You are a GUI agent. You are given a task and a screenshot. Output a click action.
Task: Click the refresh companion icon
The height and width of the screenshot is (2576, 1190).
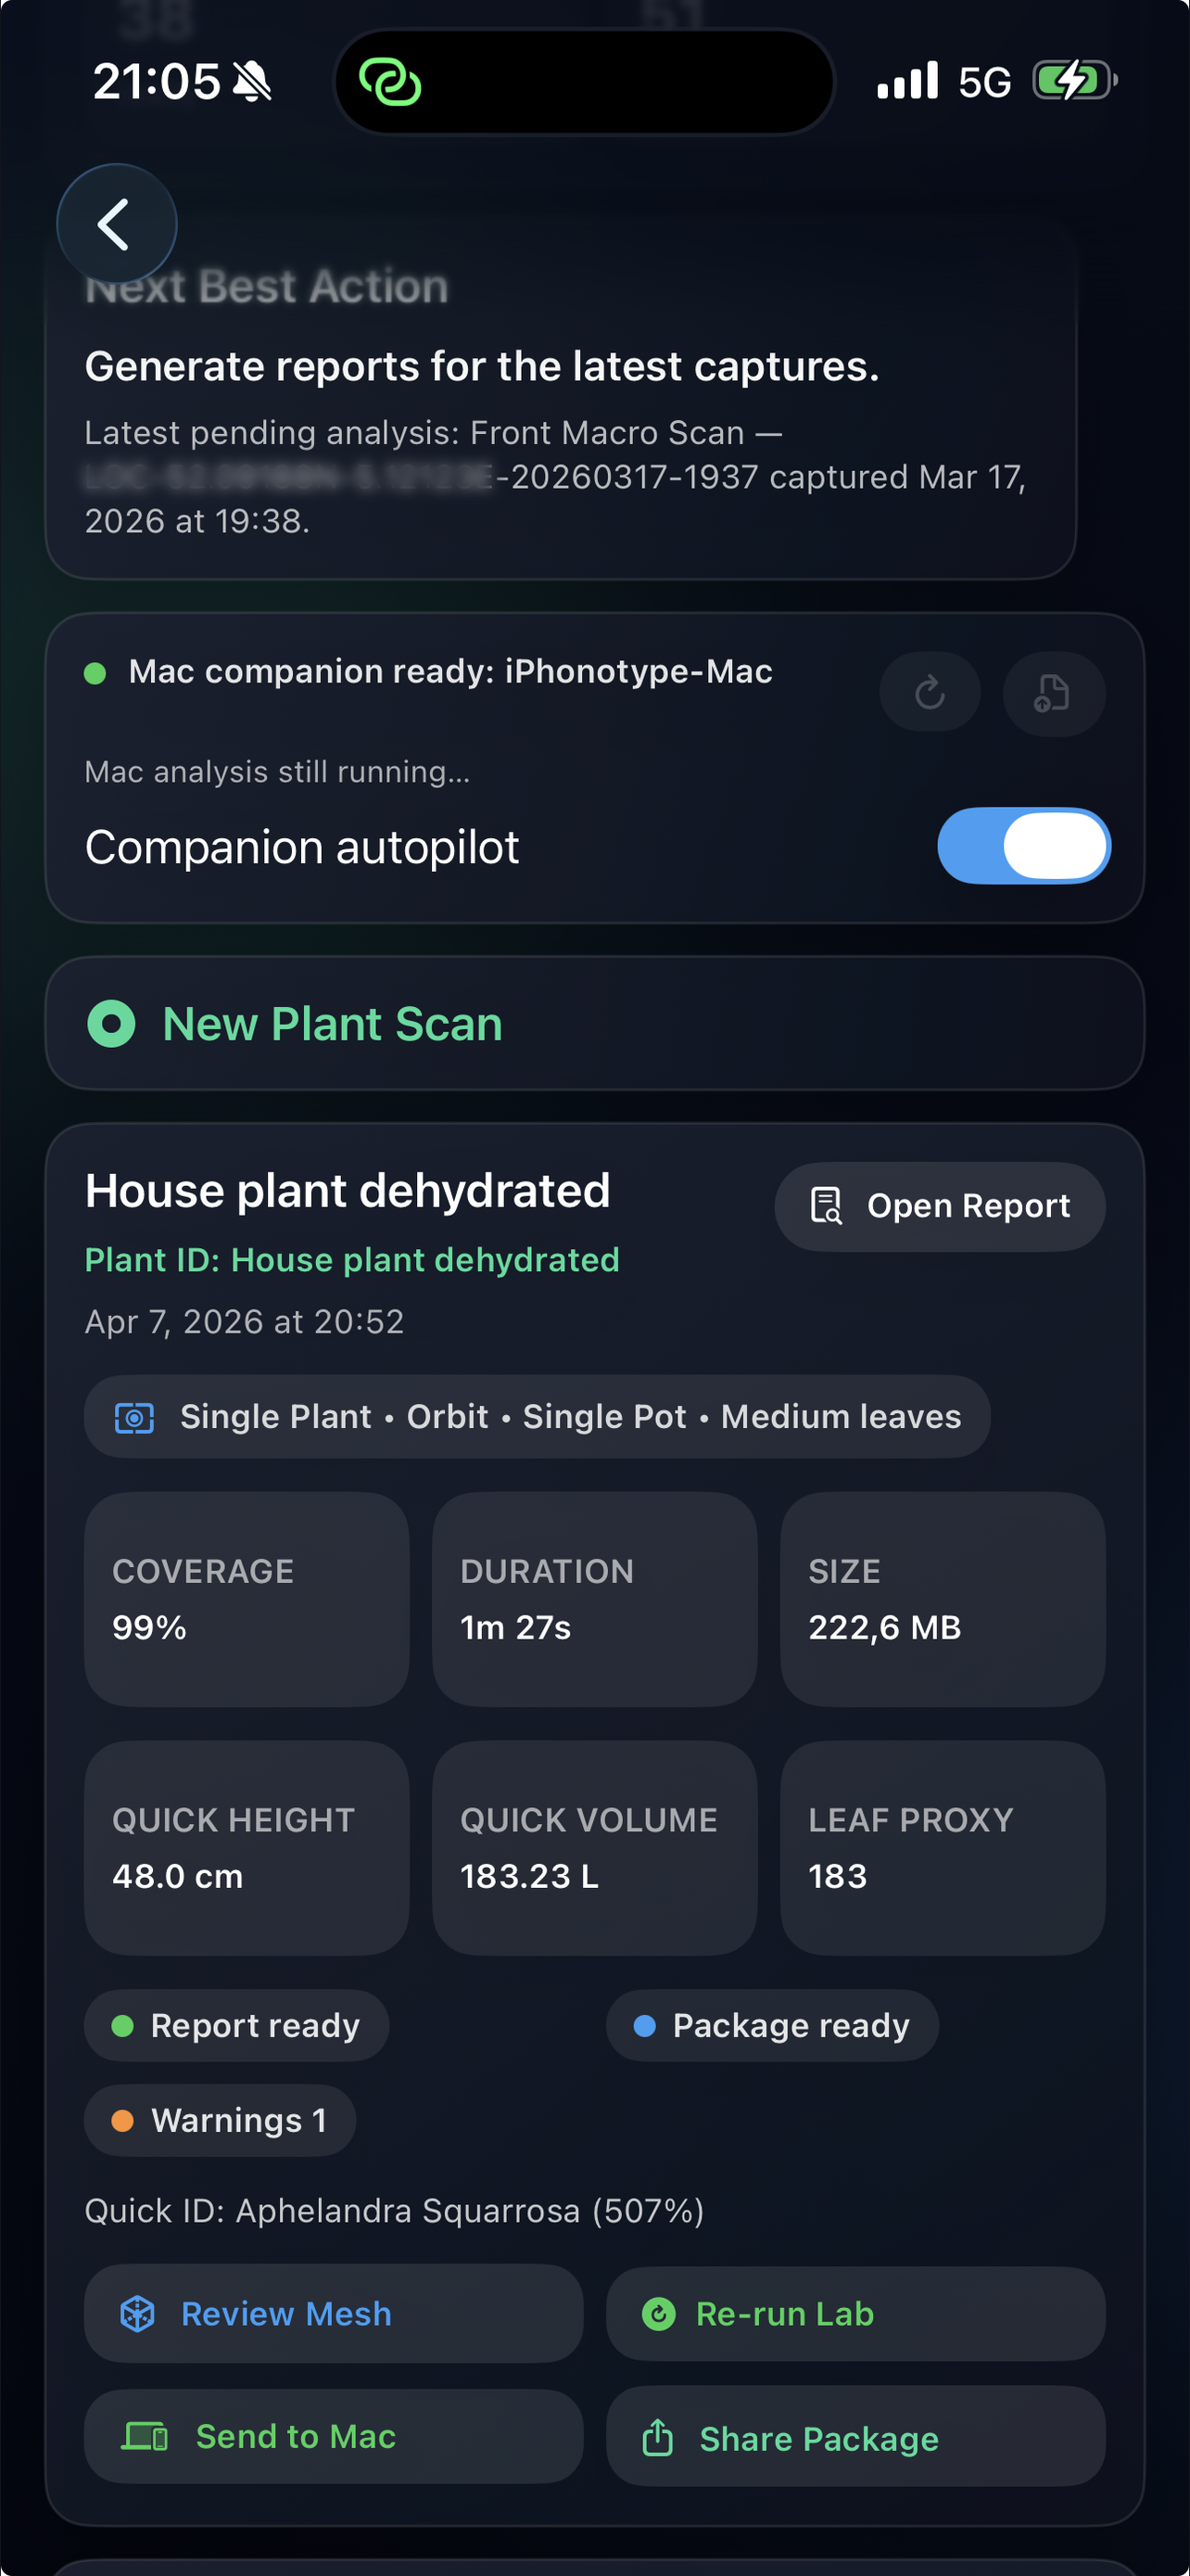coord(930,692)
